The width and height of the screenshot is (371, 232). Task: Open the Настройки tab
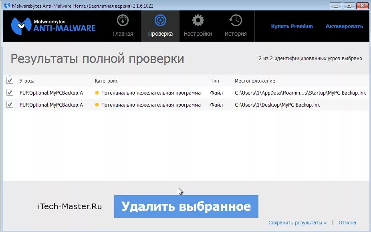pyautogui.click(x=198, y=26)
